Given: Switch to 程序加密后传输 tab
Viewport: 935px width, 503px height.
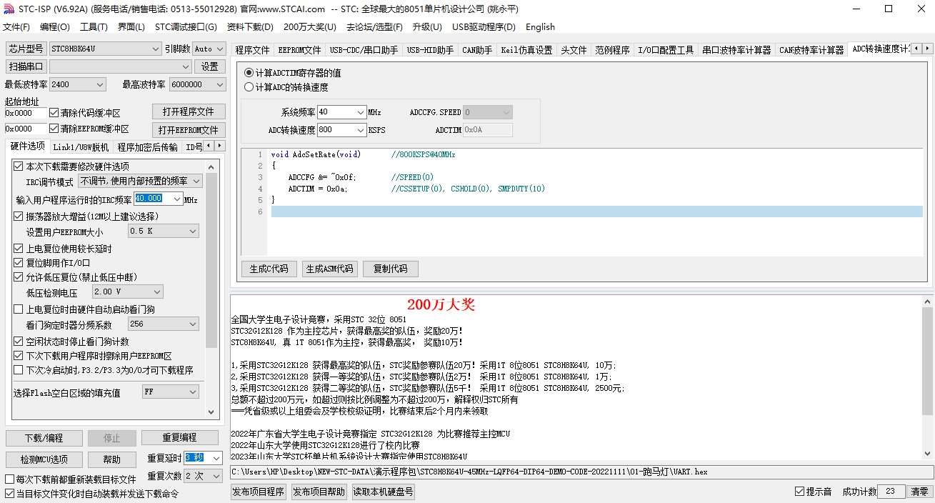Looking at the screenshot, I should [147, 147].
